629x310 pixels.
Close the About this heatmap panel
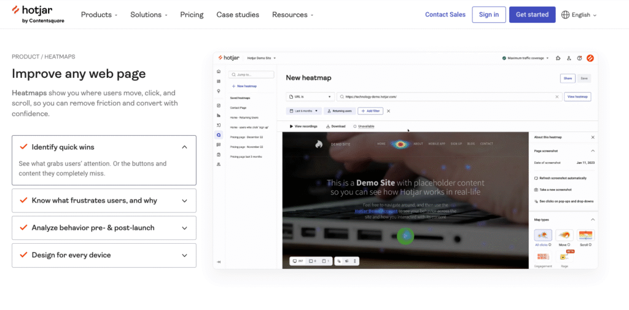tap(593, 137)
